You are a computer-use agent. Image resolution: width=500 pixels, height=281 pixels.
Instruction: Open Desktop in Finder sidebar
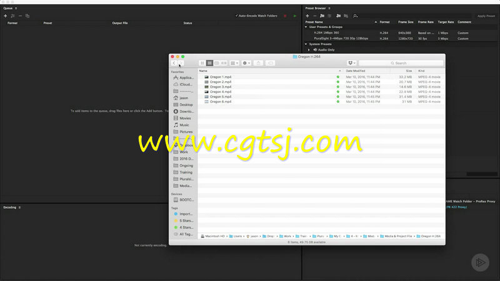point(183,105)
